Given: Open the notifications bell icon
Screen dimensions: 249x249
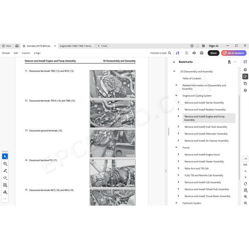Looking at the screenshot, I should click(x=198, y=46).
